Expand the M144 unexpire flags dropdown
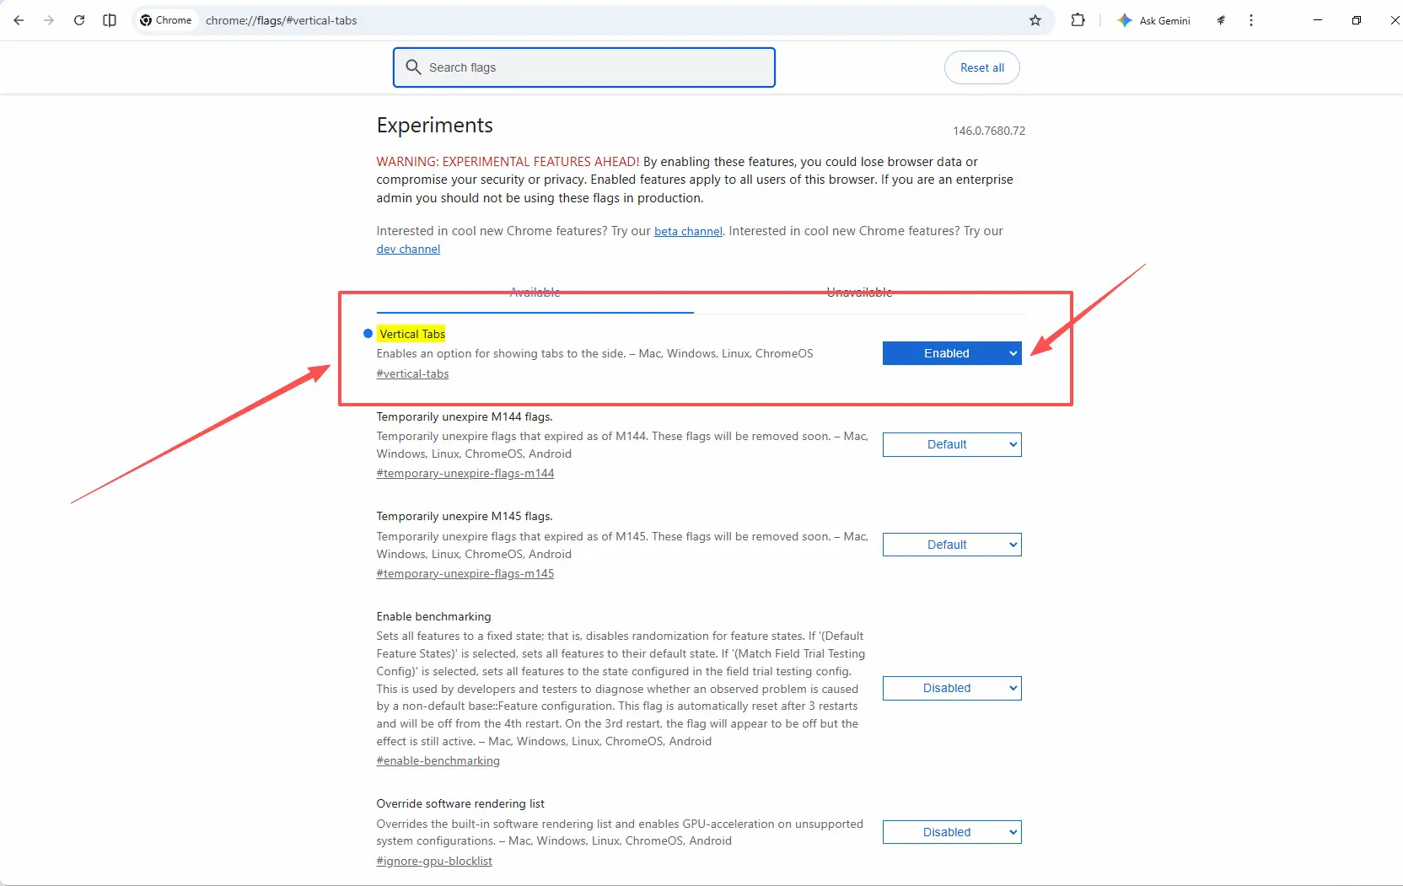The width and height of the screenshot is (1403, 886). [951, 444]
